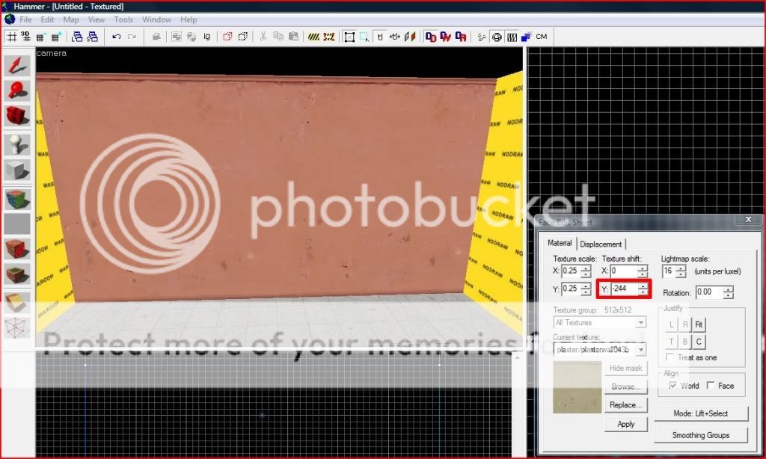The height and width of the screenshot is (459, 766).
Task: Click the Rotation value input field
Action: point(709,292)
